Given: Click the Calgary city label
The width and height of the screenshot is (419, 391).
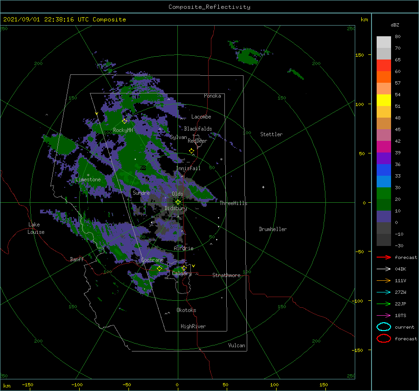Looking at the screenshot, I should (182, 273).
